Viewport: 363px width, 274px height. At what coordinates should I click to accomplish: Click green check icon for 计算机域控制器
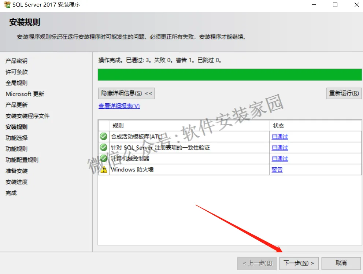(104, 158)
